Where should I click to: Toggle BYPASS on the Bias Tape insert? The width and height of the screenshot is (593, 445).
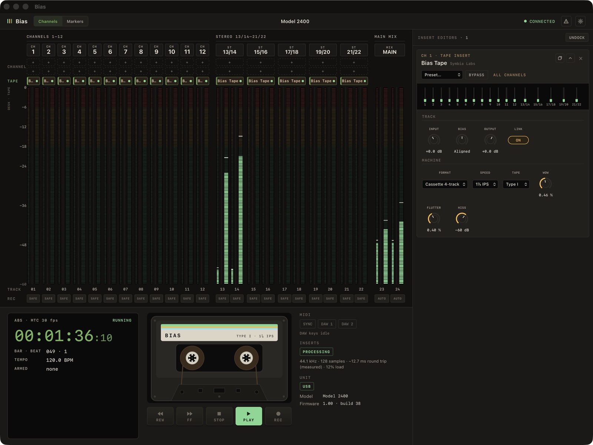pos(476,75)
